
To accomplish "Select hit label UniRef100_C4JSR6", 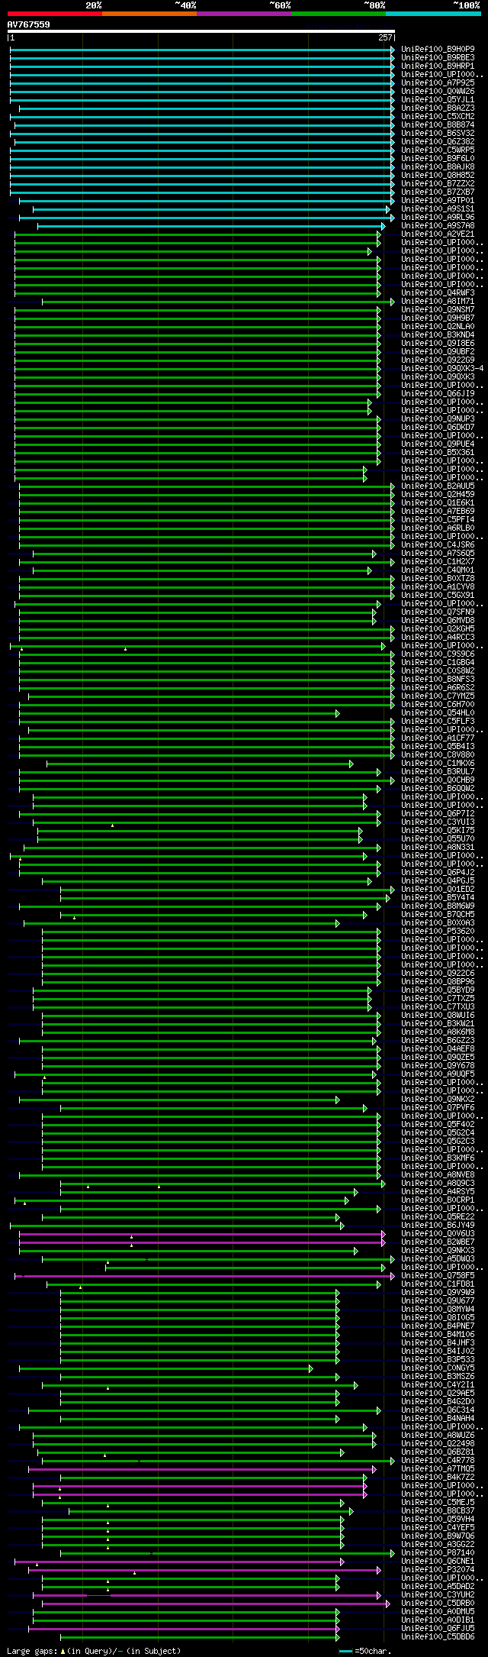I will coord(438,544).
